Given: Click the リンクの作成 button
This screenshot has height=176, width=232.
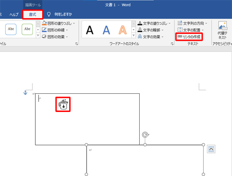Looking at the screenshot, I should pos(189,37).
